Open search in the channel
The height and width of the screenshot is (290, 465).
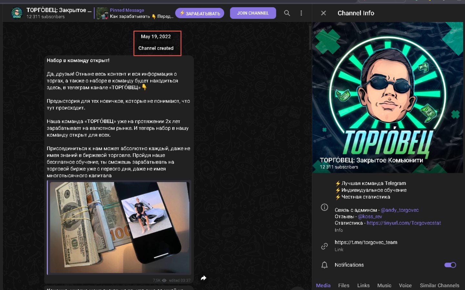coord(287,13)
